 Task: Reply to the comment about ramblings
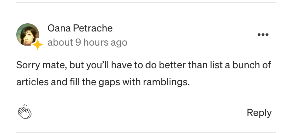pos(259,112)
